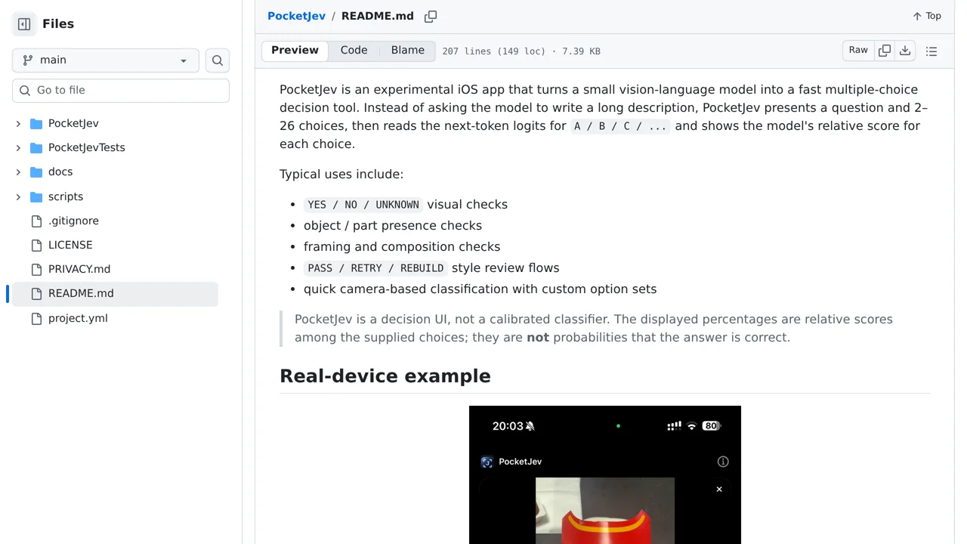Image resolution: width=967 pixels, height=544 pixels.
Task: Click the Files panel title
Action: 58,24
